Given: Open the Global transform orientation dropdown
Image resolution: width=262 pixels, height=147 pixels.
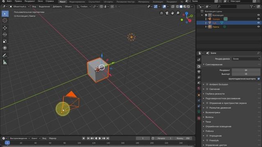Looking at the screenshot, I should [x=84, y=7].
